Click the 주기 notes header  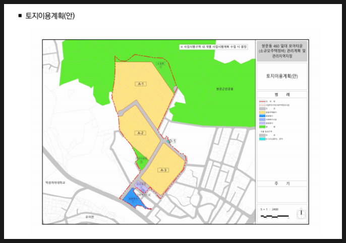(282, 183)
